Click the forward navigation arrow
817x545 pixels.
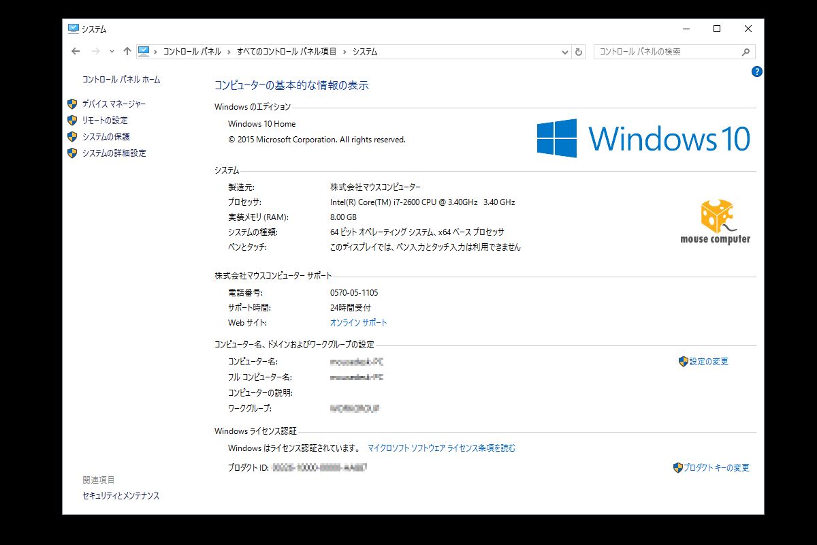(x=96, y=52)
